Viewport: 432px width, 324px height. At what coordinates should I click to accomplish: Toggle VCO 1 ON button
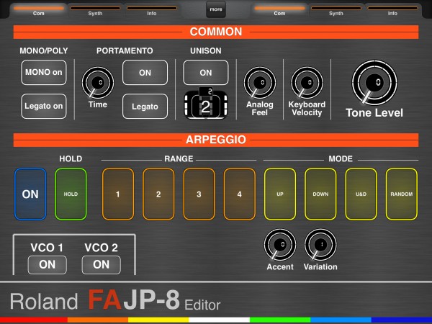pyautogui.click(x=47, y=265)
